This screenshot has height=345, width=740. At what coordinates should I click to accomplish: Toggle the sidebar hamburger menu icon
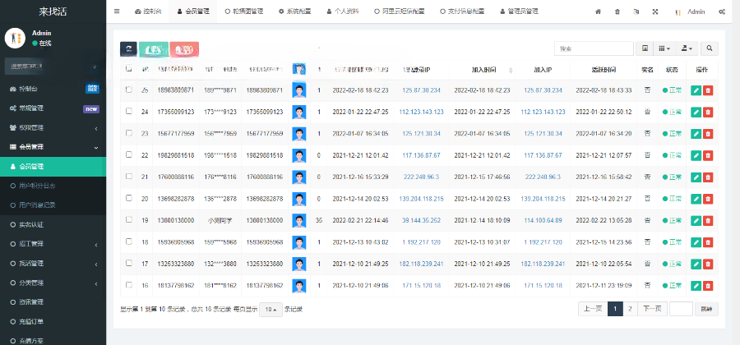coord(117,11)
